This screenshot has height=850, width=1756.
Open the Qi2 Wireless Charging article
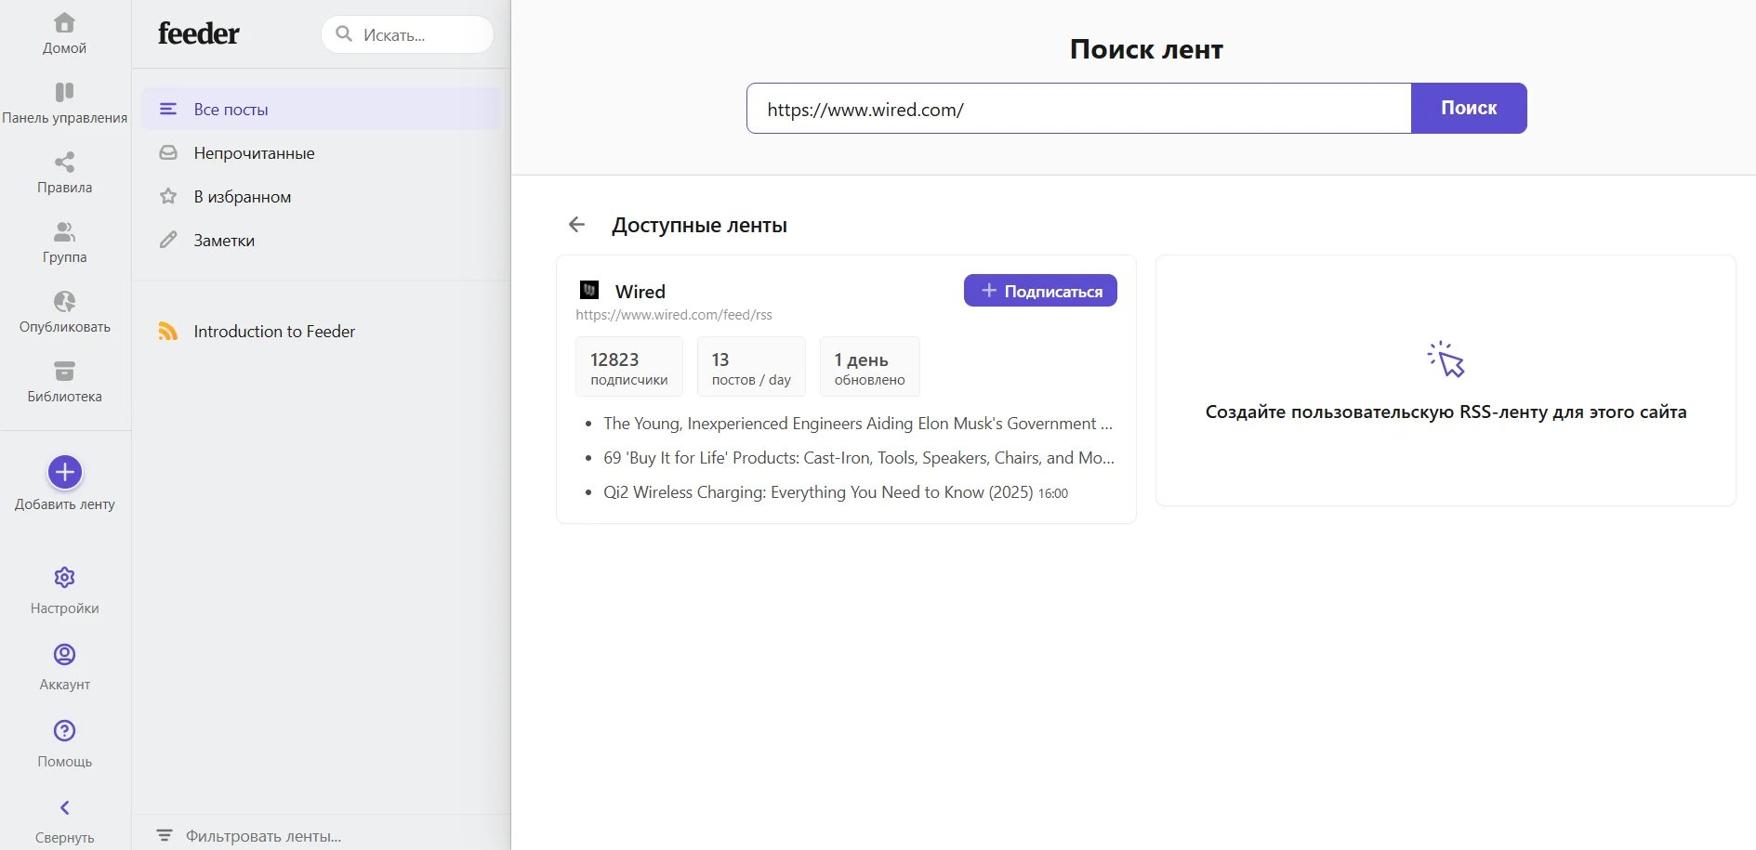[x=818, y=492]
